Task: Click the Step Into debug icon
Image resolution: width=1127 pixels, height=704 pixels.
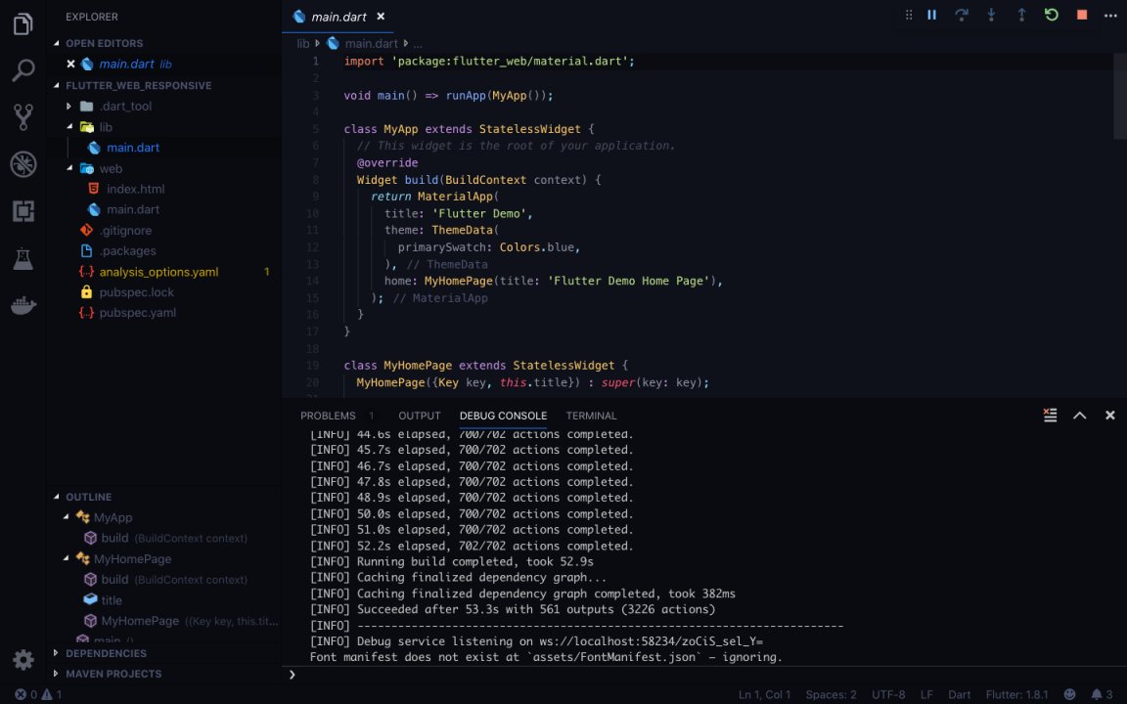Action: (x=991, y=15)
